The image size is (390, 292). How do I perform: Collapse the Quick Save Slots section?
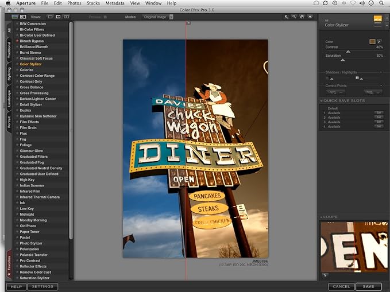[322, 101]
